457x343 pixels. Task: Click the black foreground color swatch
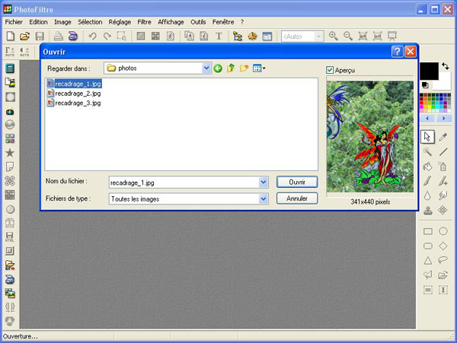point(429,71)
